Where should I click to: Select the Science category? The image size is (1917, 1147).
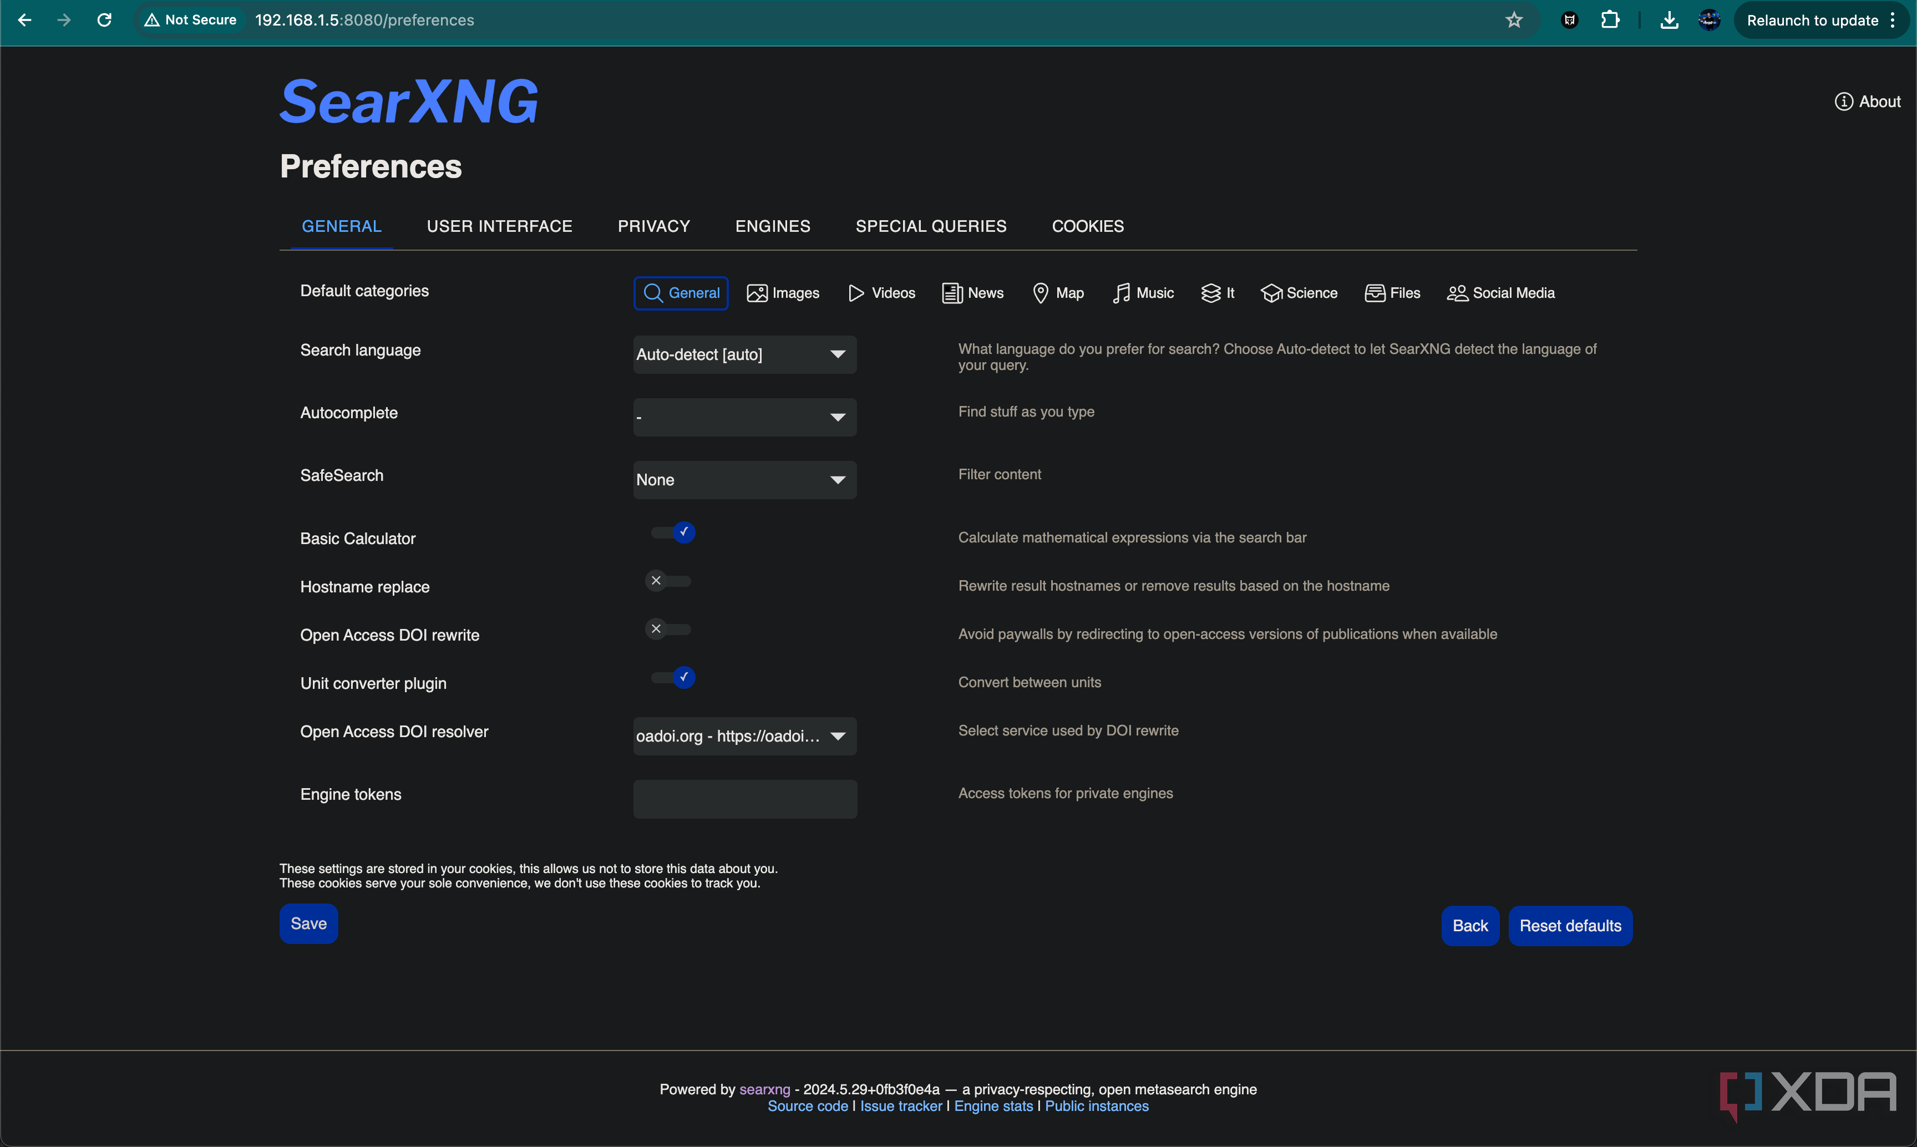click(1300, 293)
